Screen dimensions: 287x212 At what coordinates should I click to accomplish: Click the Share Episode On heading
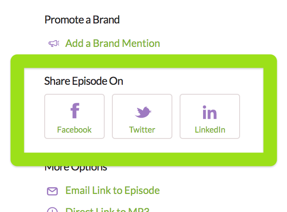pyautogui.click(x=83, y=81)
